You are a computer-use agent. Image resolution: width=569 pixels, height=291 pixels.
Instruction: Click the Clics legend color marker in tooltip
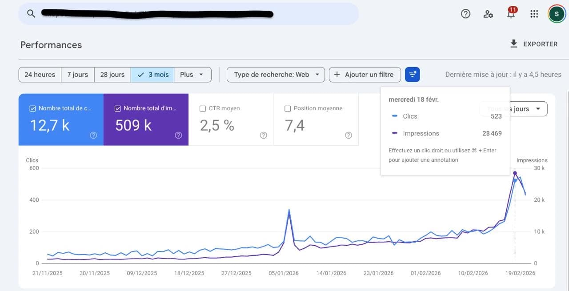pos(394,116)
